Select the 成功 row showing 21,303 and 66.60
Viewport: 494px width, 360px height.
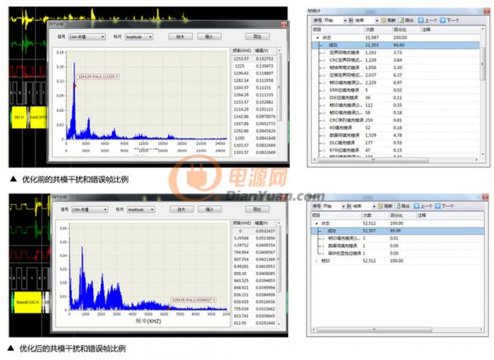click(396, 45)
